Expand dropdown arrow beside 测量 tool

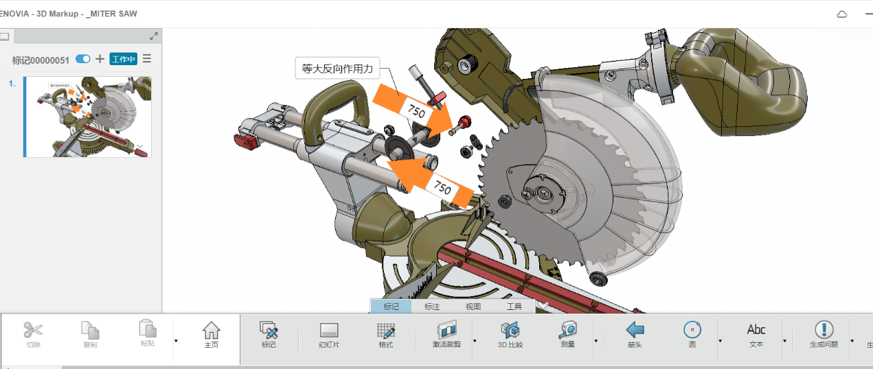pos(595,340)
